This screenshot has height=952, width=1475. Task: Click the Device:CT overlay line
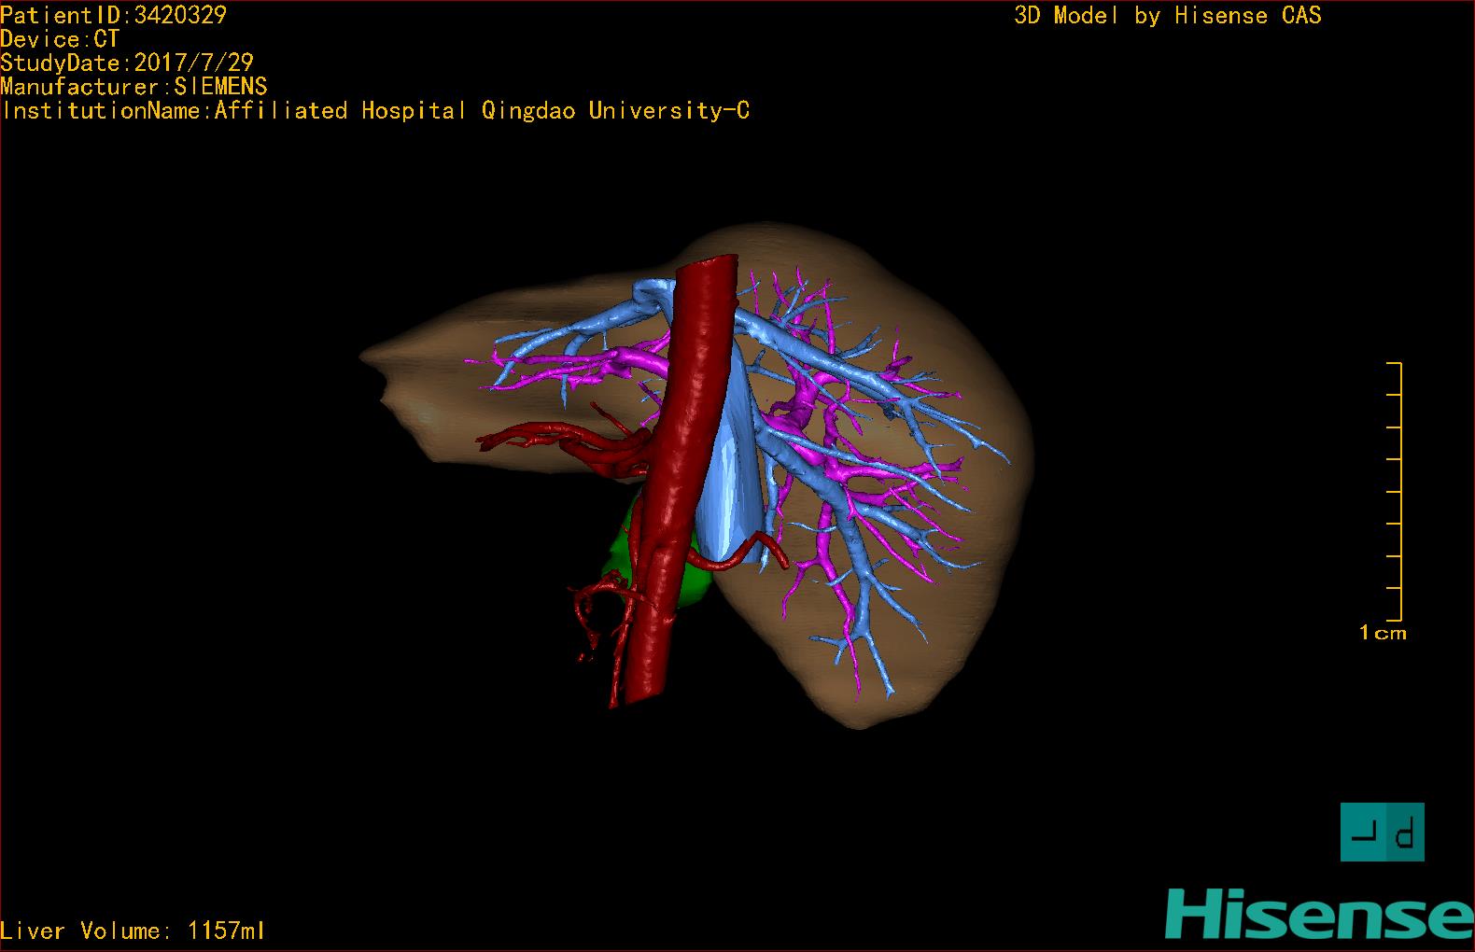click(x=61, y=39)
